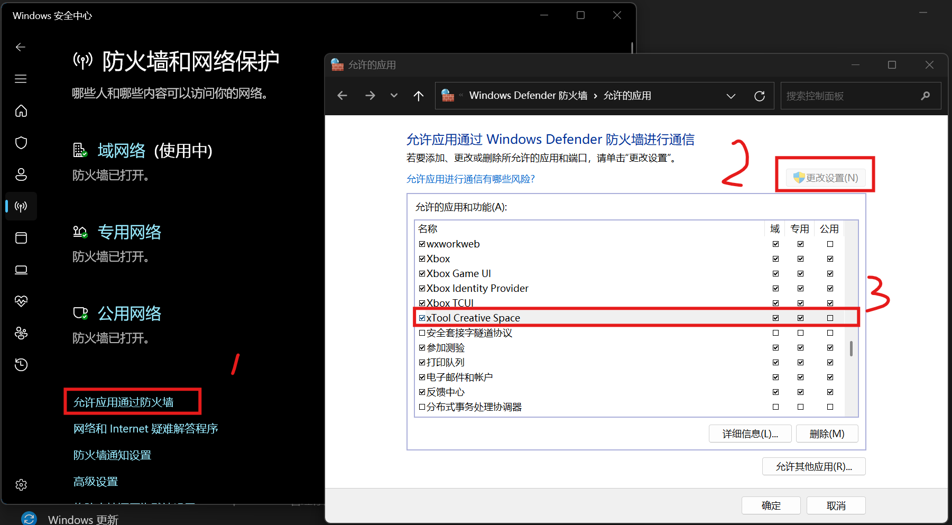Open Family options sidebar icon
The width and height of the screenshot is (952, 525).
pyautogui.click(x=21, y=333)
